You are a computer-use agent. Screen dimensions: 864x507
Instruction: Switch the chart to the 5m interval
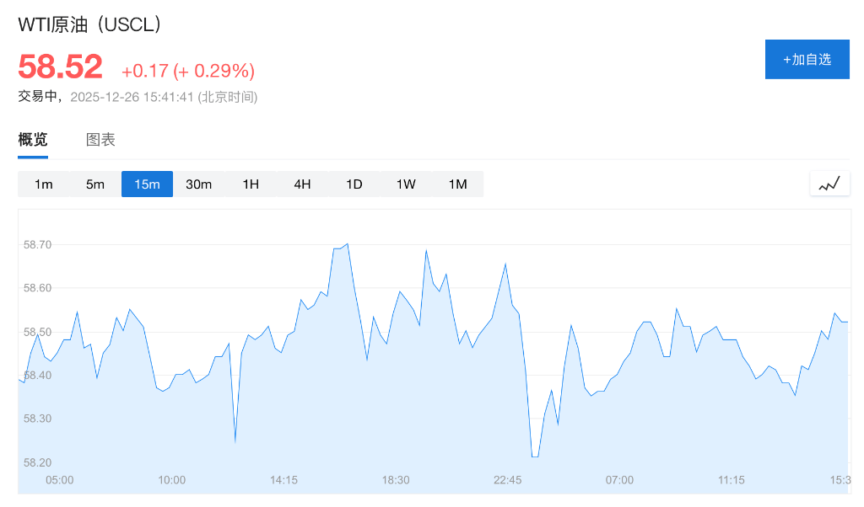click(x=95, y=184)
